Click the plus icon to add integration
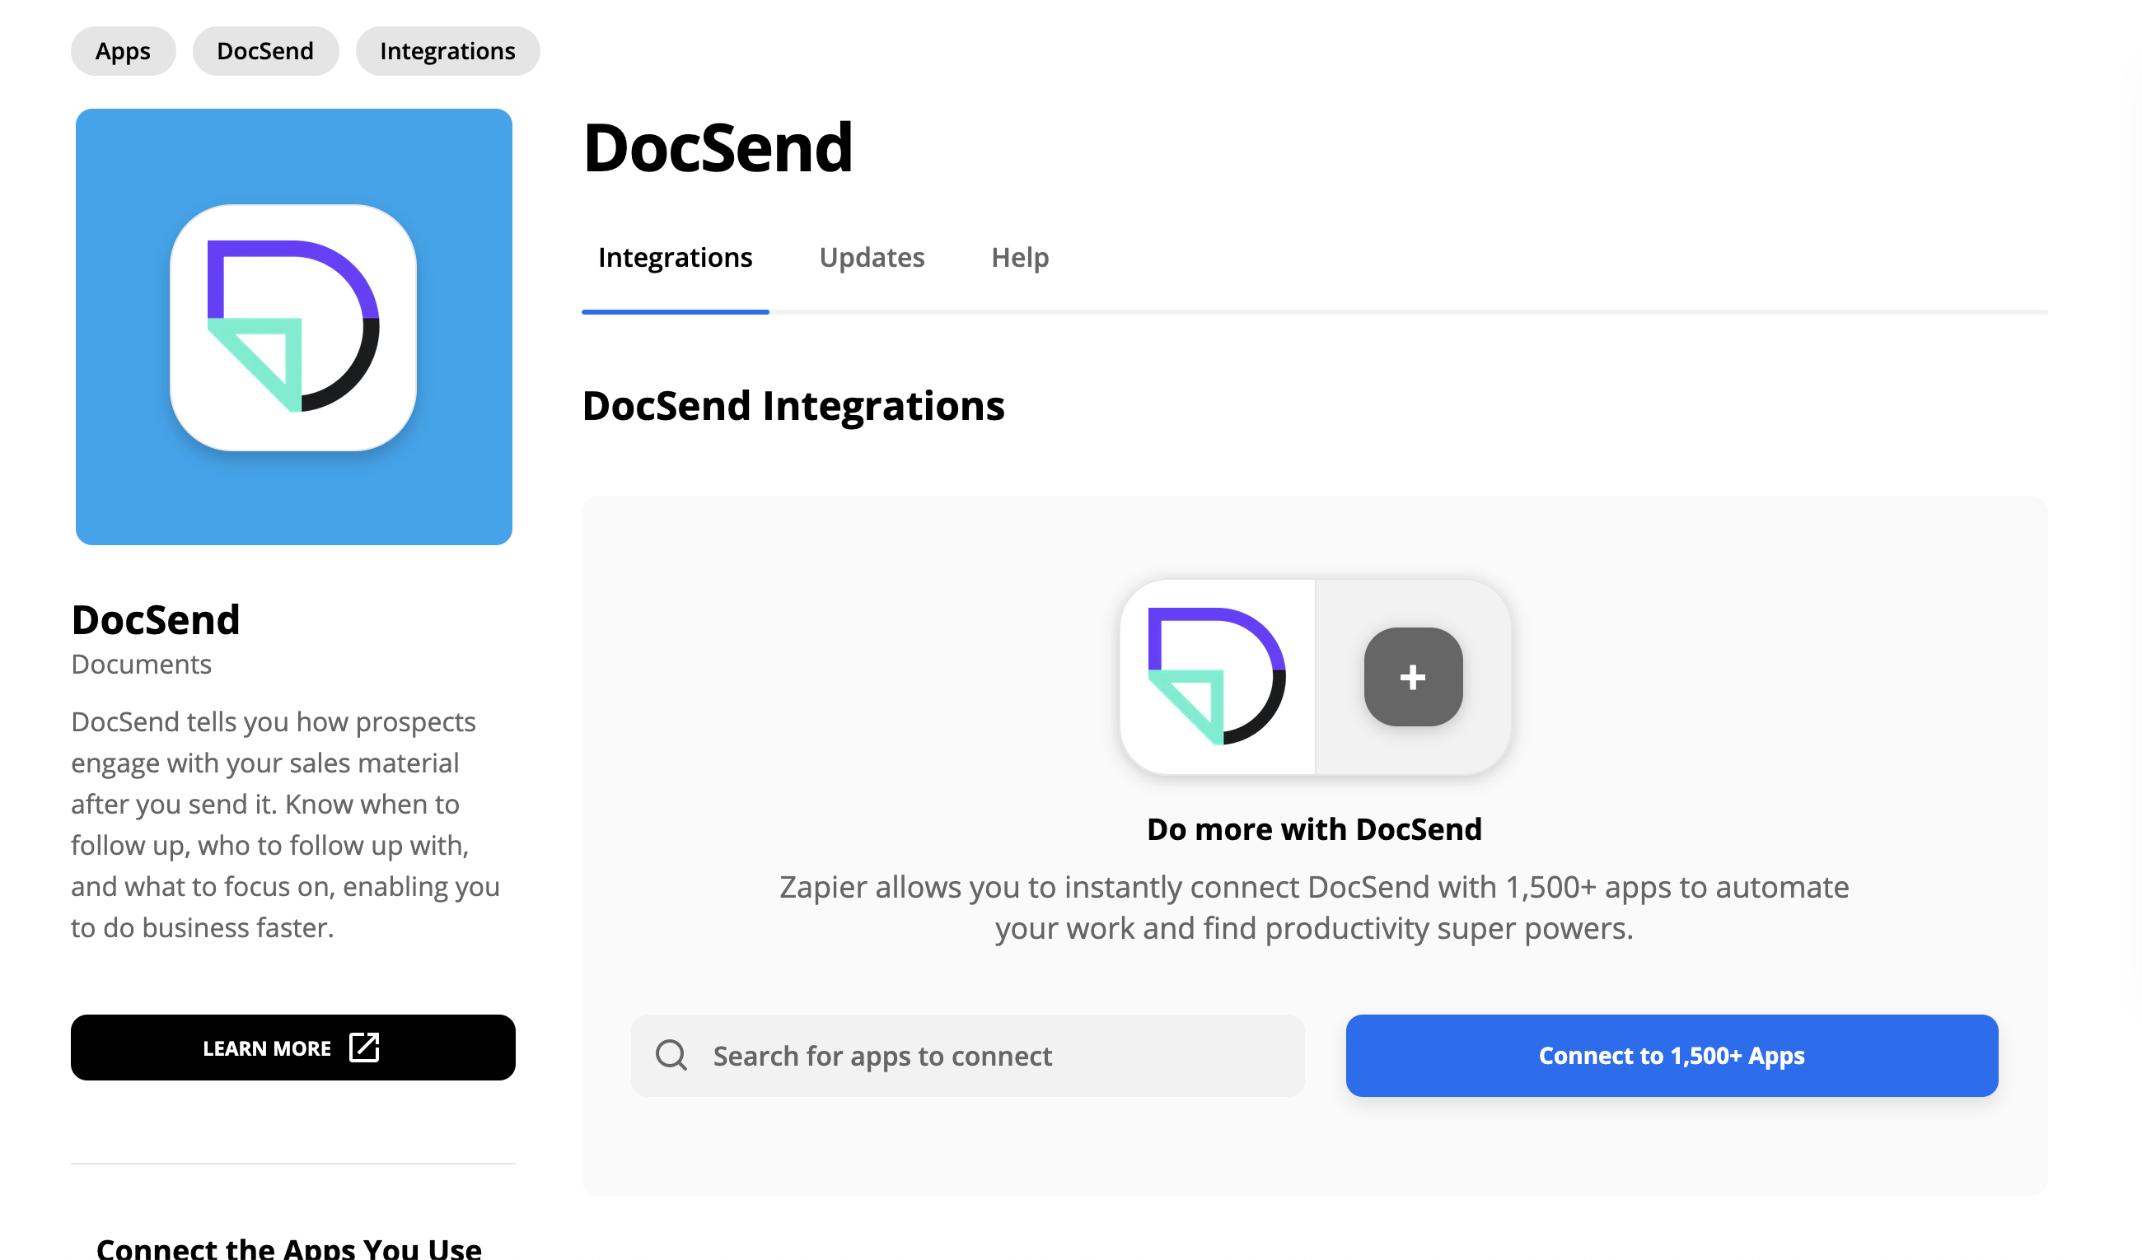This screenshot has height=1260, width=2142. pyautogui.click(x=1410, y=676)
